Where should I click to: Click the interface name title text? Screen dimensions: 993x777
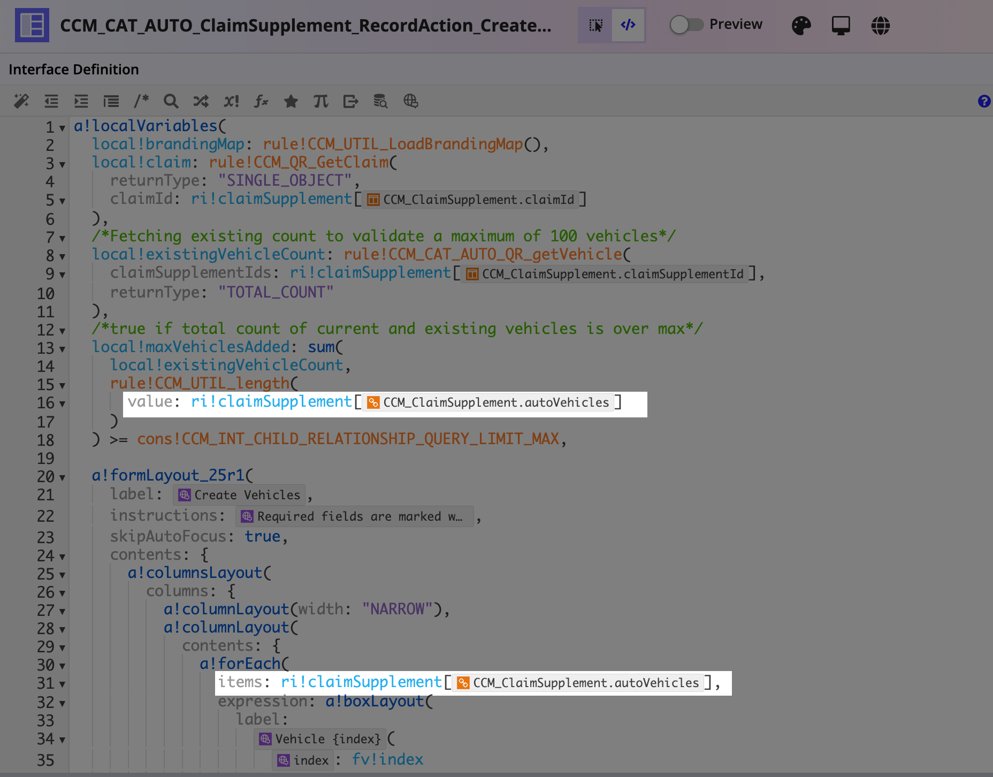(305, 25)
